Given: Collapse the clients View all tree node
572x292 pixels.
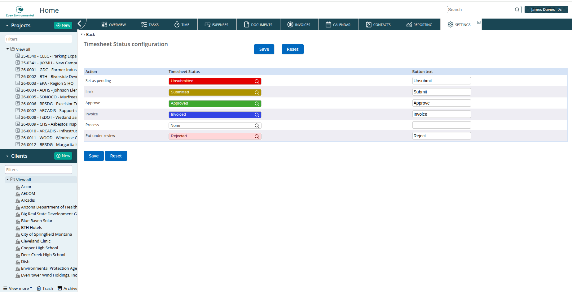Looking at the screenshot, I should (7, 179).
